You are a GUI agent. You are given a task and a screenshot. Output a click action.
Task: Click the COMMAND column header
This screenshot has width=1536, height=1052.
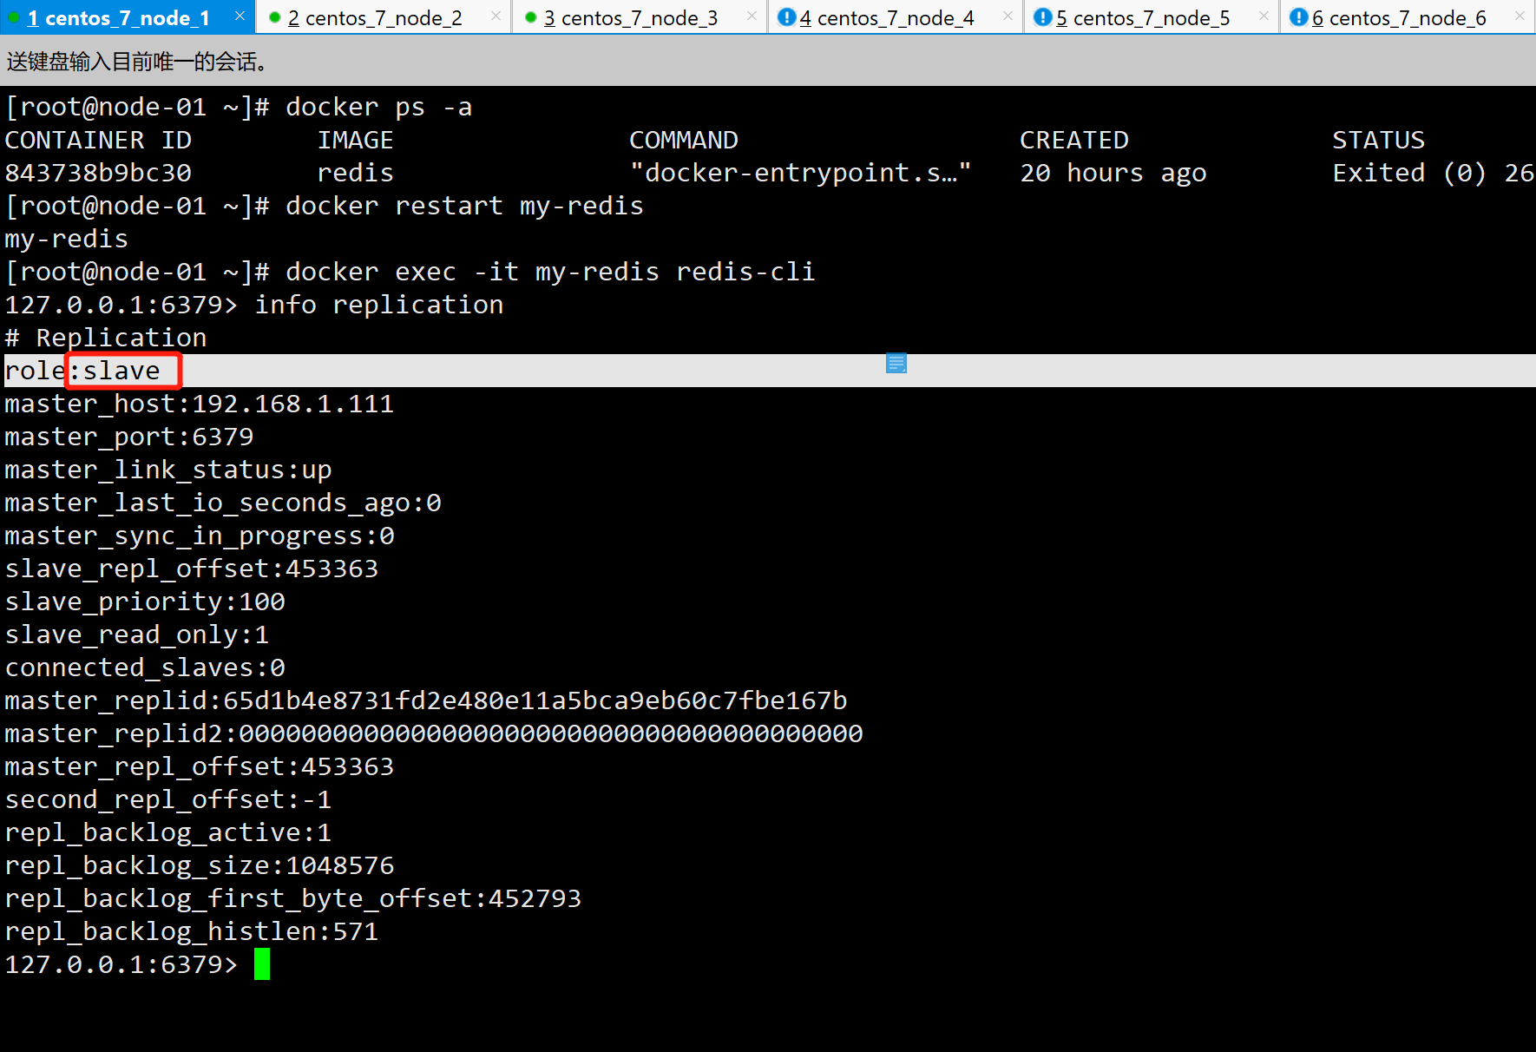coord(684,140)
